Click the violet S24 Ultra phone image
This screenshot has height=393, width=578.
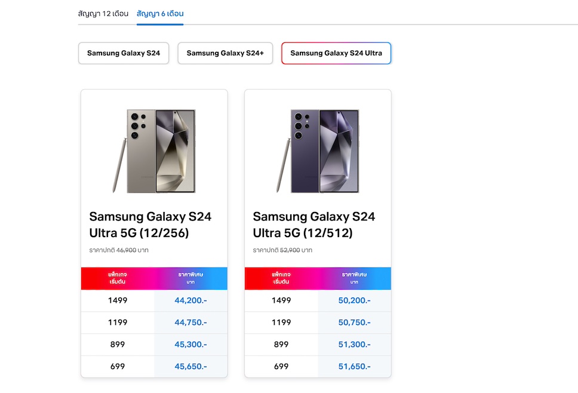[318, 151]
